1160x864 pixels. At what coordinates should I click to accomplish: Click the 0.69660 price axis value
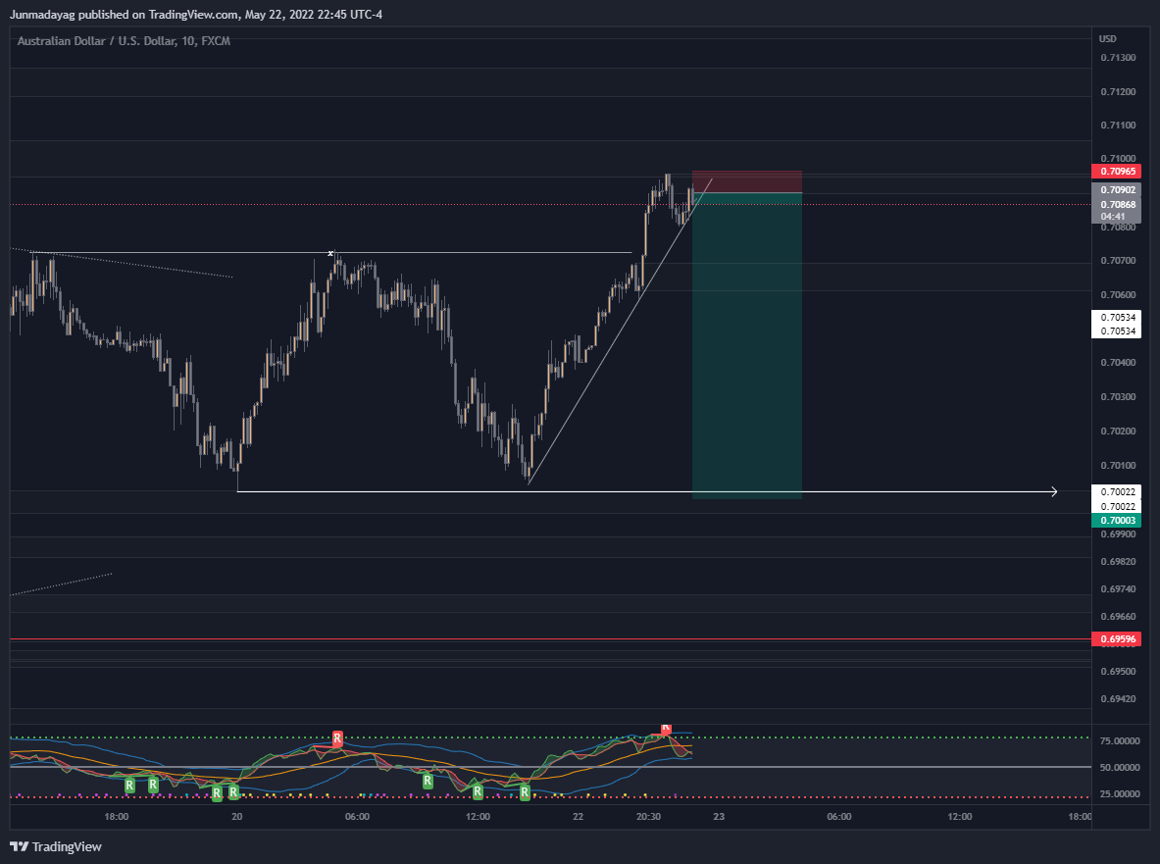pos(1118,616)
